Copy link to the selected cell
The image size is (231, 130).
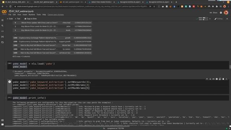tap(213, 79)
